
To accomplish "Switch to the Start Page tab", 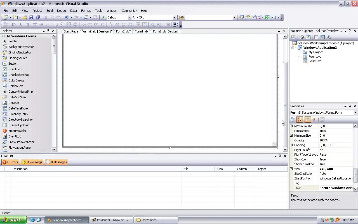I will pos(71,31).
